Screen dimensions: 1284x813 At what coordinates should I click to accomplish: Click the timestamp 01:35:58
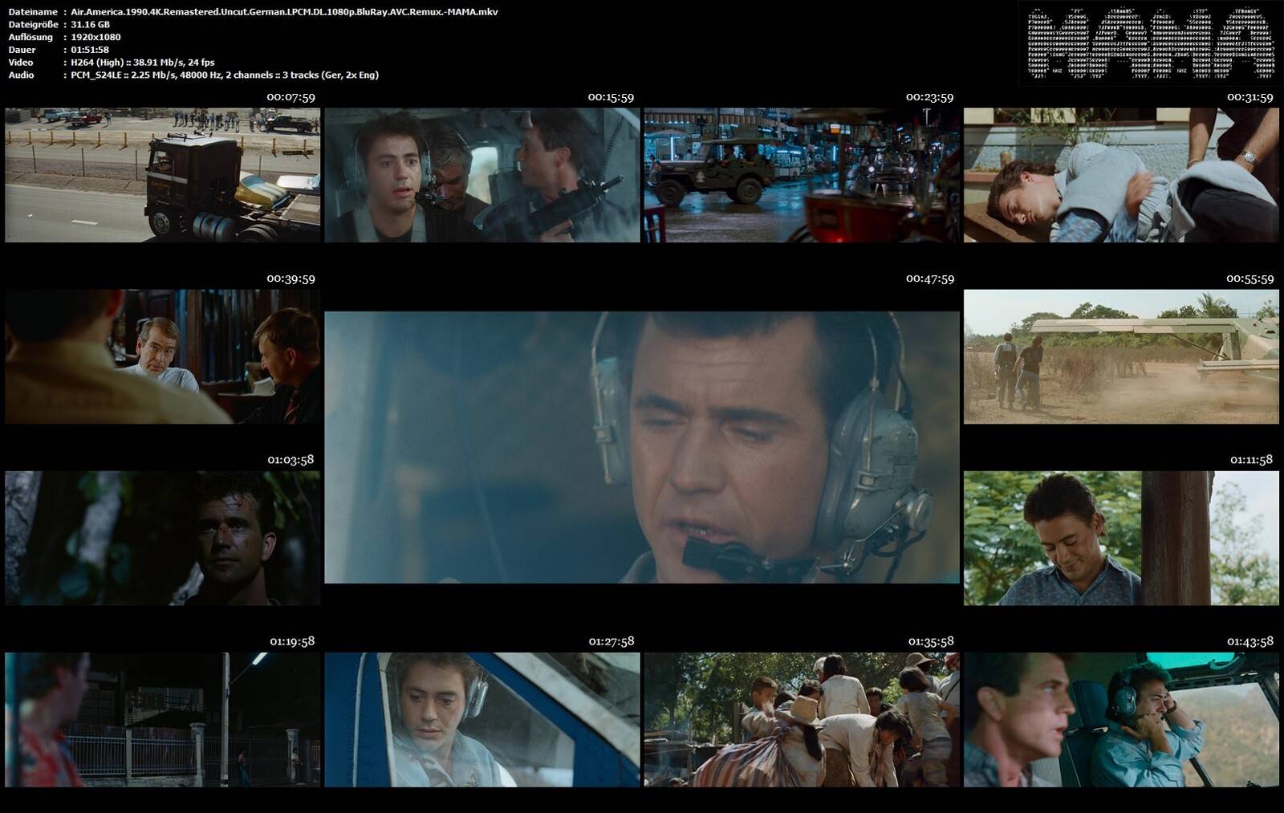tap(931, 641)
